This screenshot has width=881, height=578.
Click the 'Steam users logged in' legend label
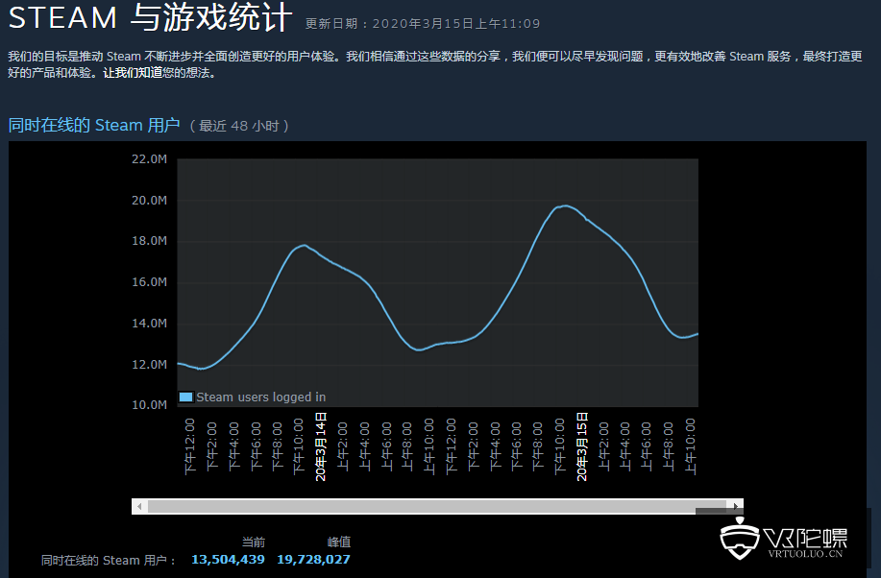pos(260,397)
